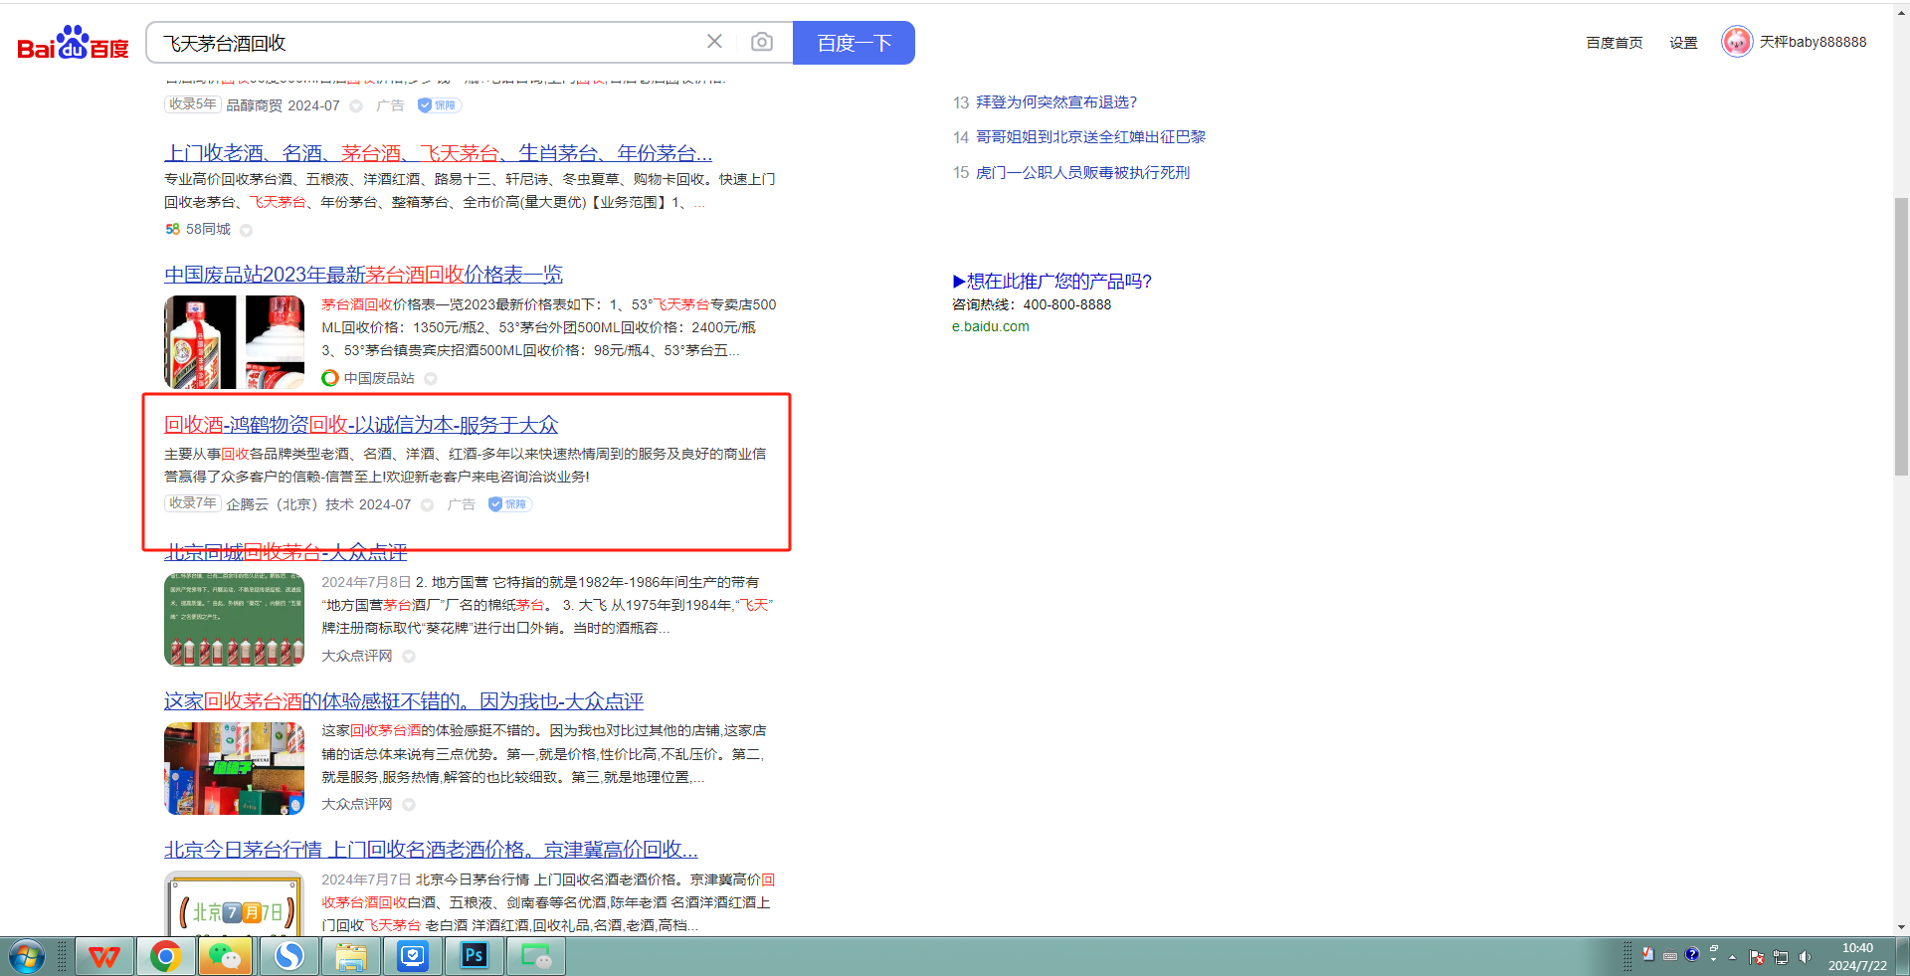
Task: Expand the source menu beside 大众点评网 under 北京回城
Action: [409, 657]
